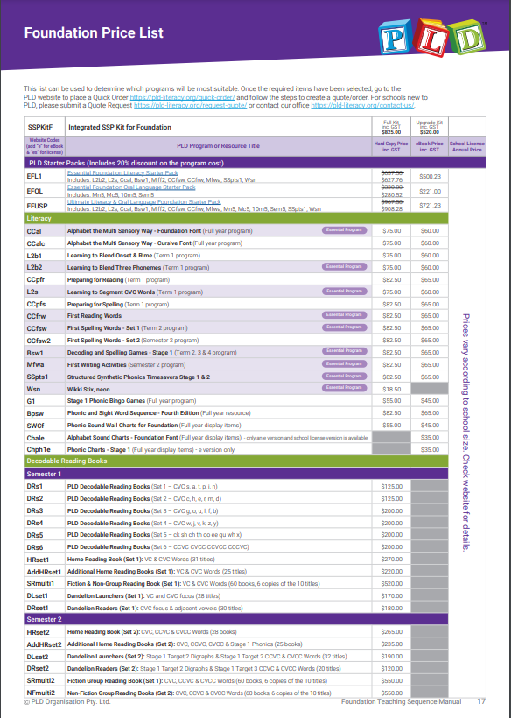This screenshot has height=718, width=511.
Task: Click the DRs3 code
Action: coord(35,510)
